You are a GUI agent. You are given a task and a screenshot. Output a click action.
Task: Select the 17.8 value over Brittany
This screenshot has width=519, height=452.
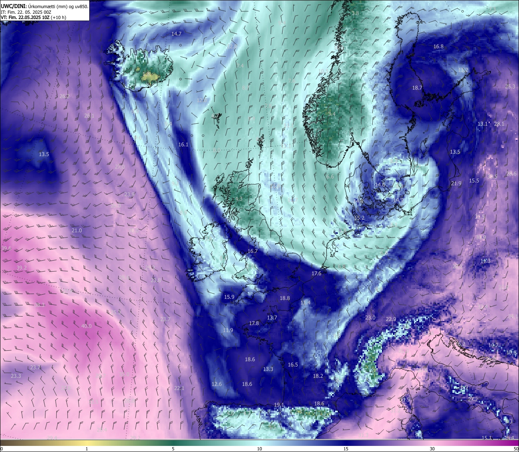tap(254, 323)
